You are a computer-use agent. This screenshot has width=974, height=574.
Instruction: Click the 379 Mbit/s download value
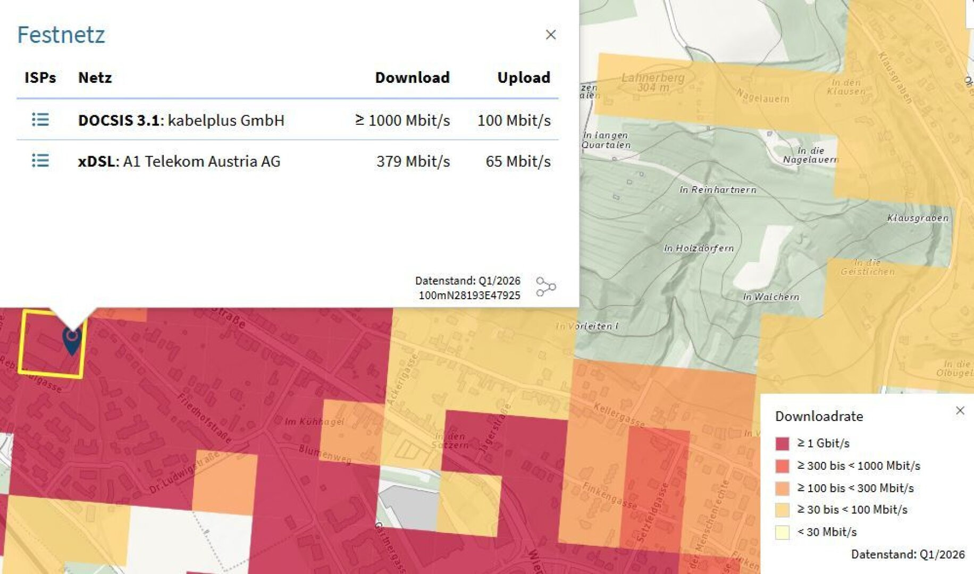pyautogui.click(x=413, y=161)
